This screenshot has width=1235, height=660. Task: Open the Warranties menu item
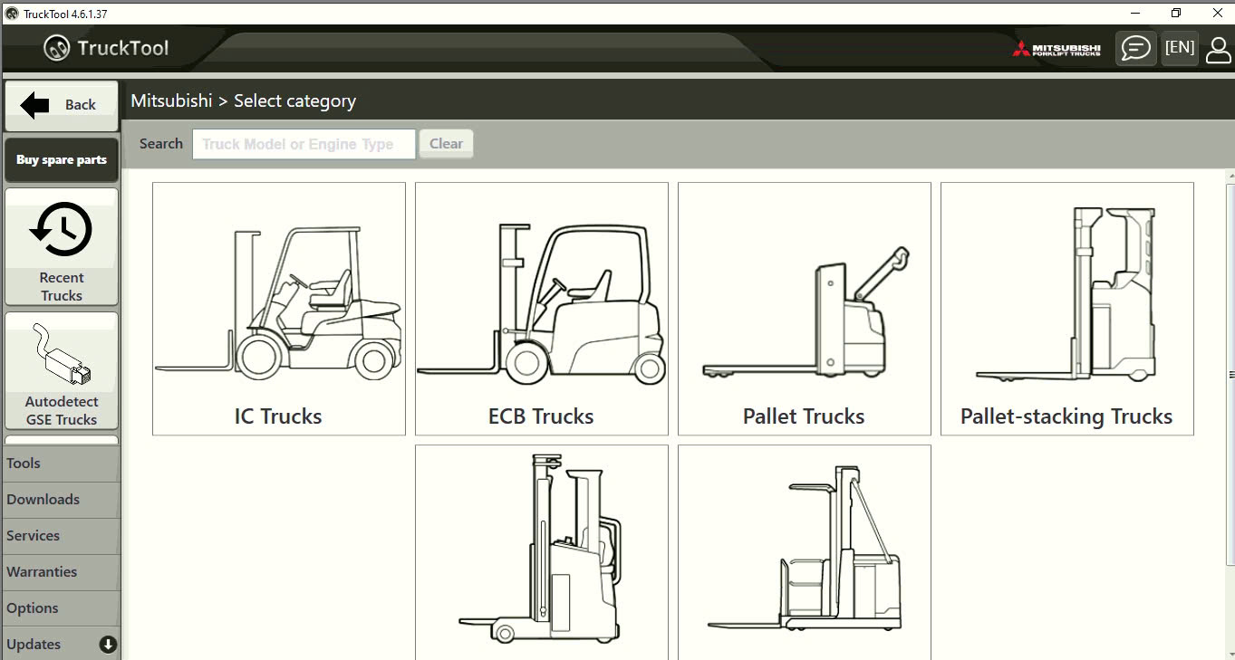(61, 572)
